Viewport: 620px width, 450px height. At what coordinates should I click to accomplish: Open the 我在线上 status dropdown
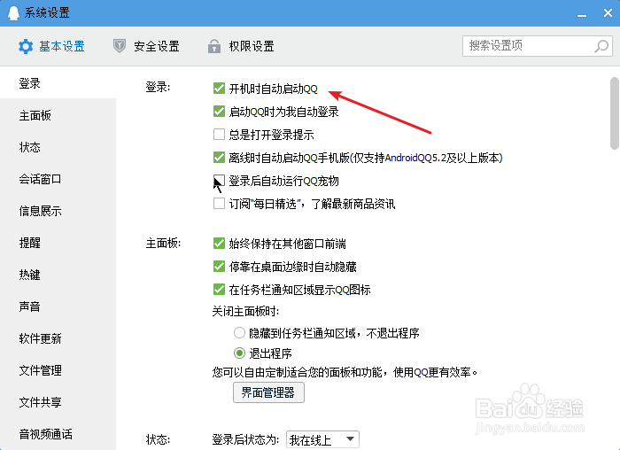pyautogui.click(x=322, y=439)
